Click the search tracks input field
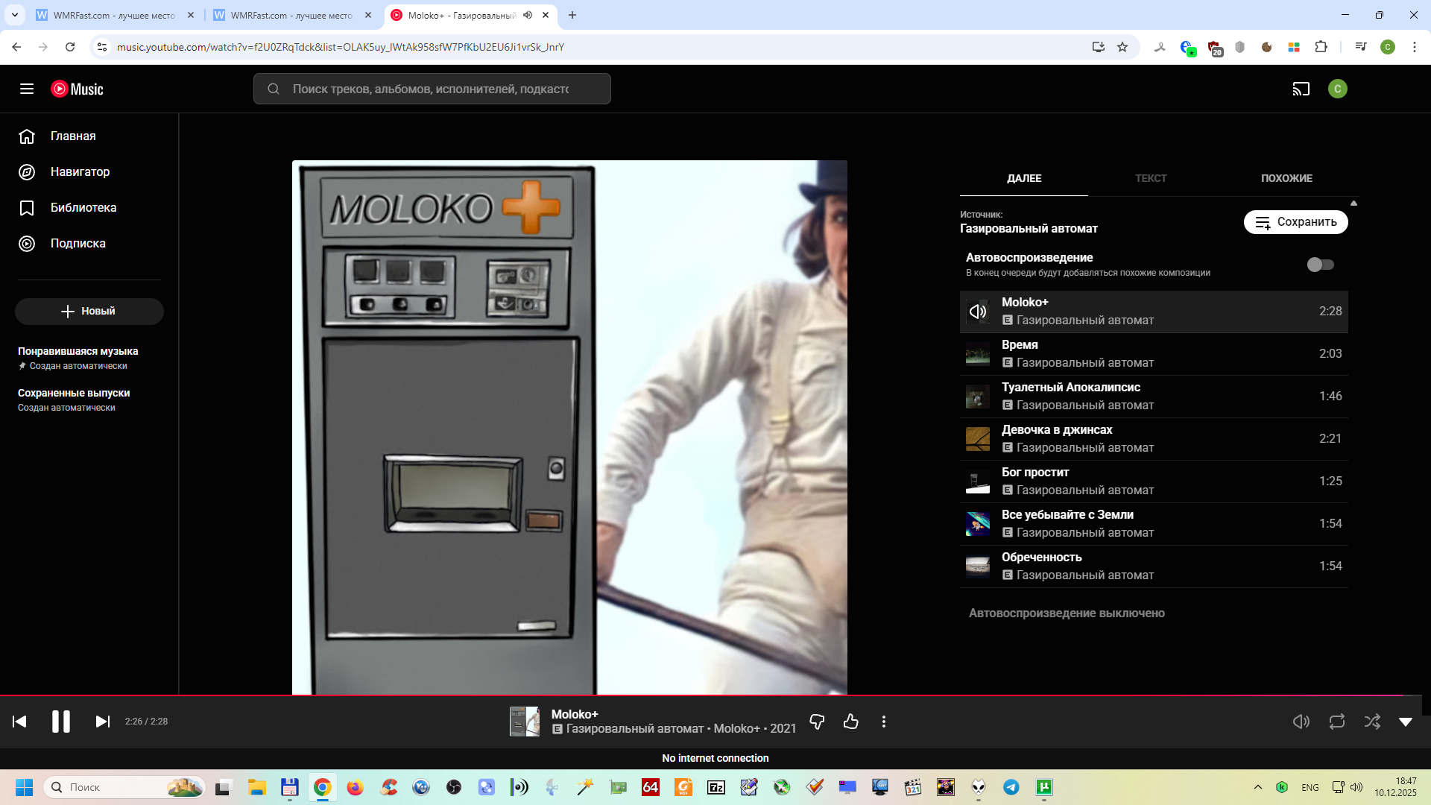Screen dimensions: 1431x805 (x=431, y=89)
